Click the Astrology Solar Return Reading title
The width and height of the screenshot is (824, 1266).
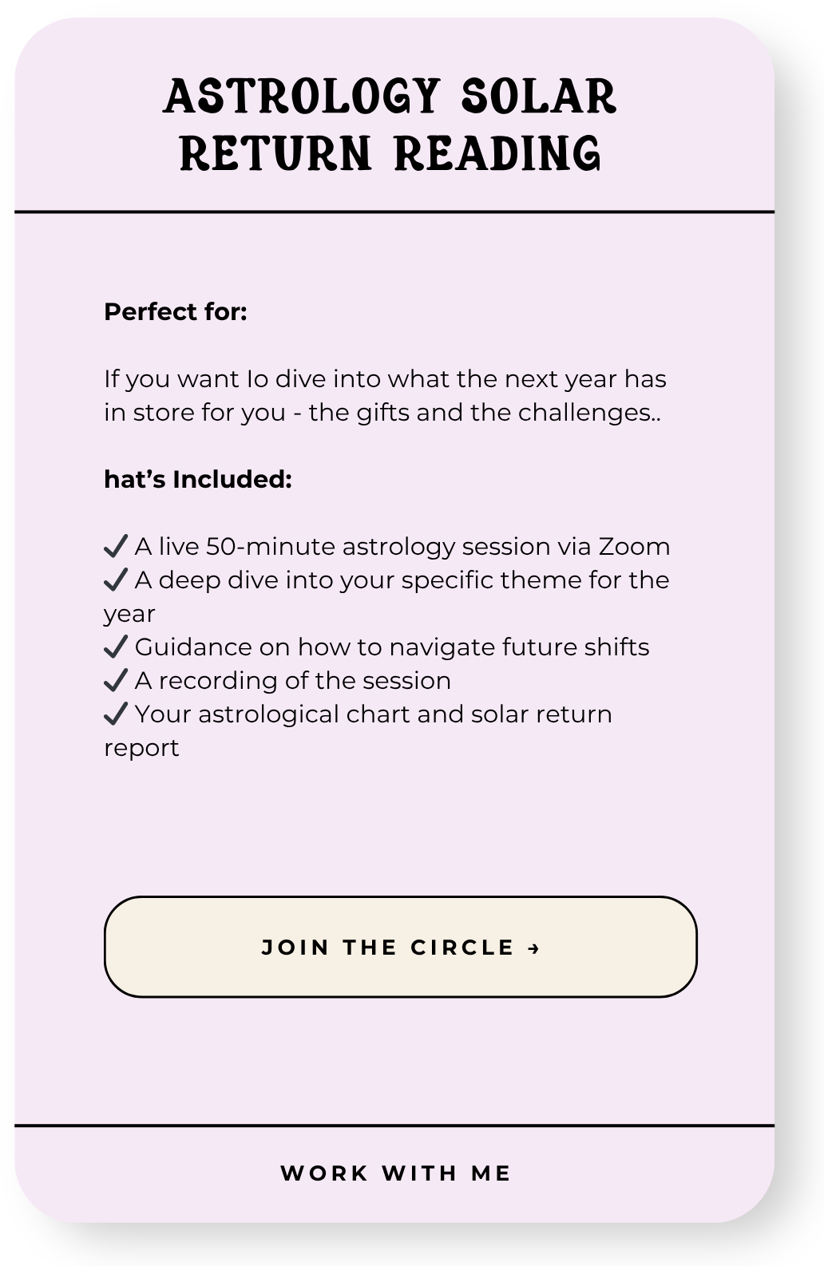390,125
